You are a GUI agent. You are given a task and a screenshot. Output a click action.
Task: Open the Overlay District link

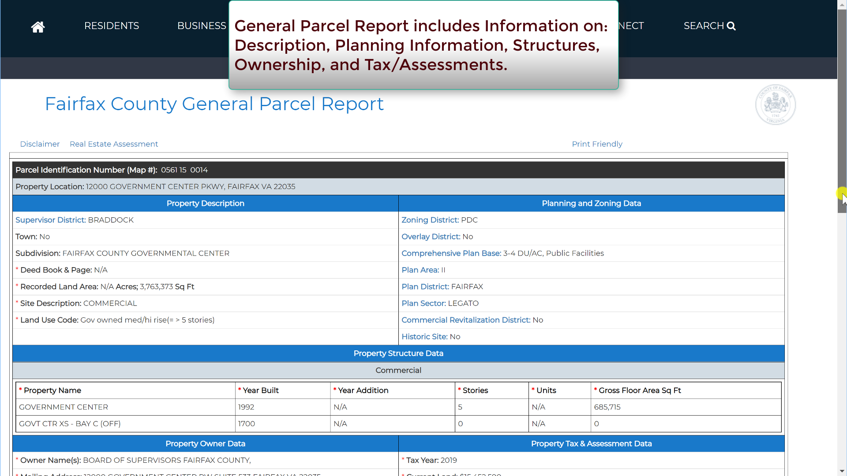(431, 237)
